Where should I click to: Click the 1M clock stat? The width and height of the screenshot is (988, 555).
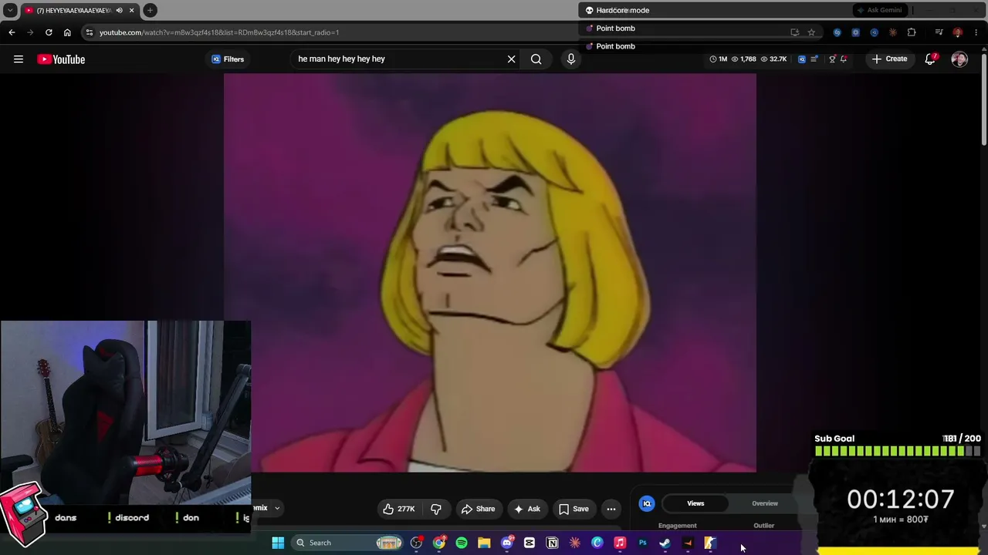click(x=718, y=59)
